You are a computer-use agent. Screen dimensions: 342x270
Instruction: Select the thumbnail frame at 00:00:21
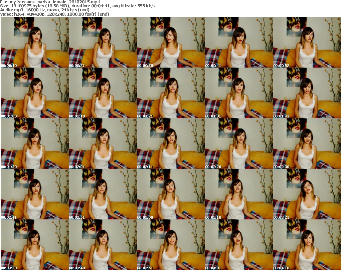[103, 42]
